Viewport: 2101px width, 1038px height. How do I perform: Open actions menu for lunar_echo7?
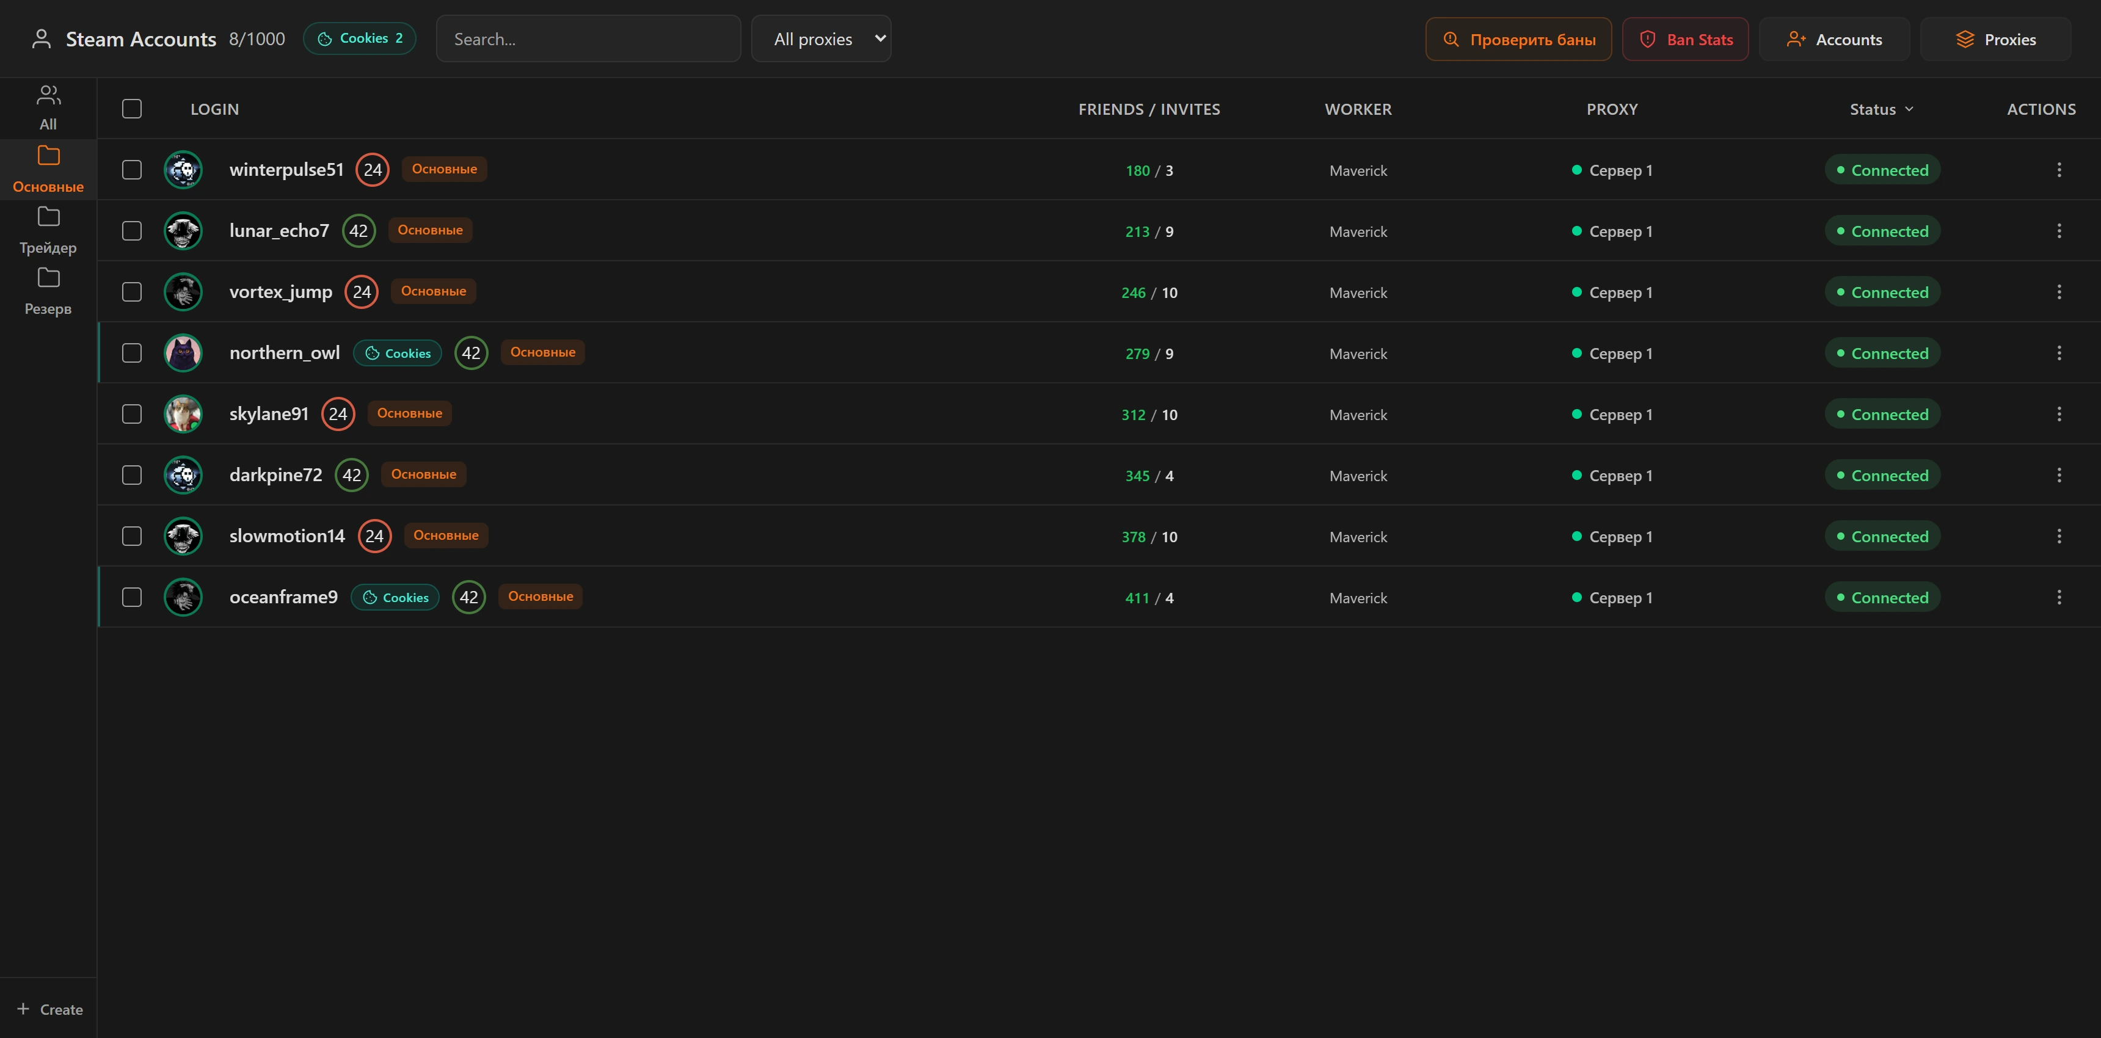(2059, 231)
